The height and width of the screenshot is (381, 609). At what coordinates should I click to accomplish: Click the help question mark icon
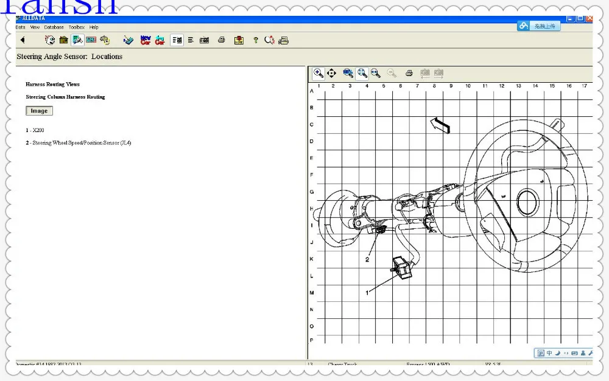click(256, 40)
